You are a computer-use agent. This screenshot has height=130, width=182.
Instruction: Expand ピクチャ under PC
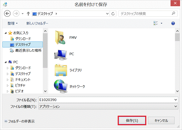(7, 85)
